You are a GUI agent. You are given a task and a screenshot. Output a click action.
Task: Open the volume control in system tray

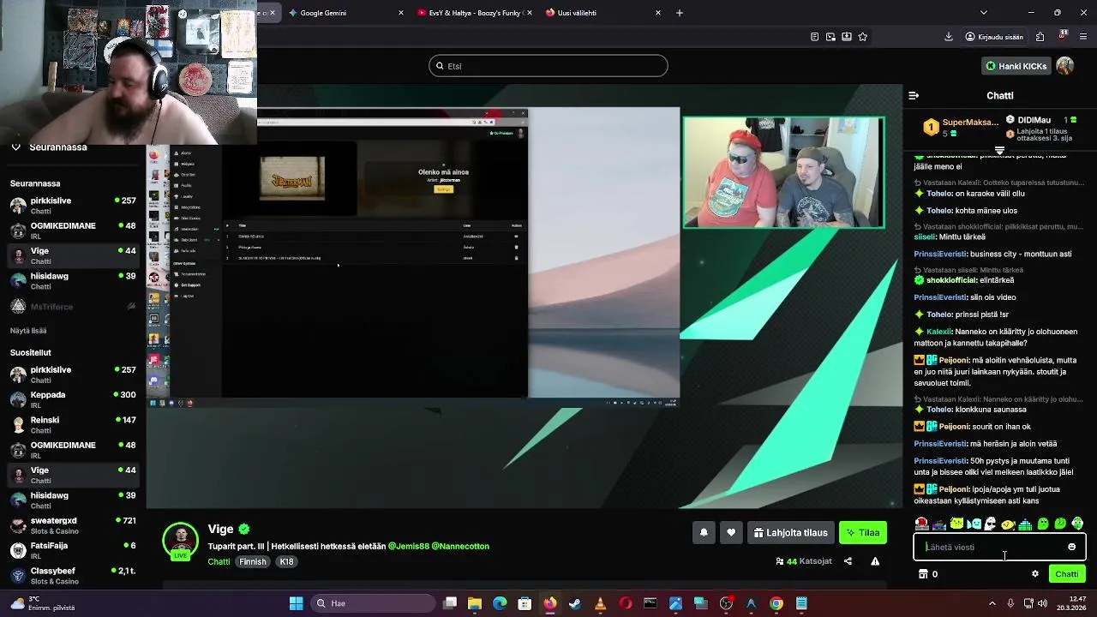point(1043,603)
